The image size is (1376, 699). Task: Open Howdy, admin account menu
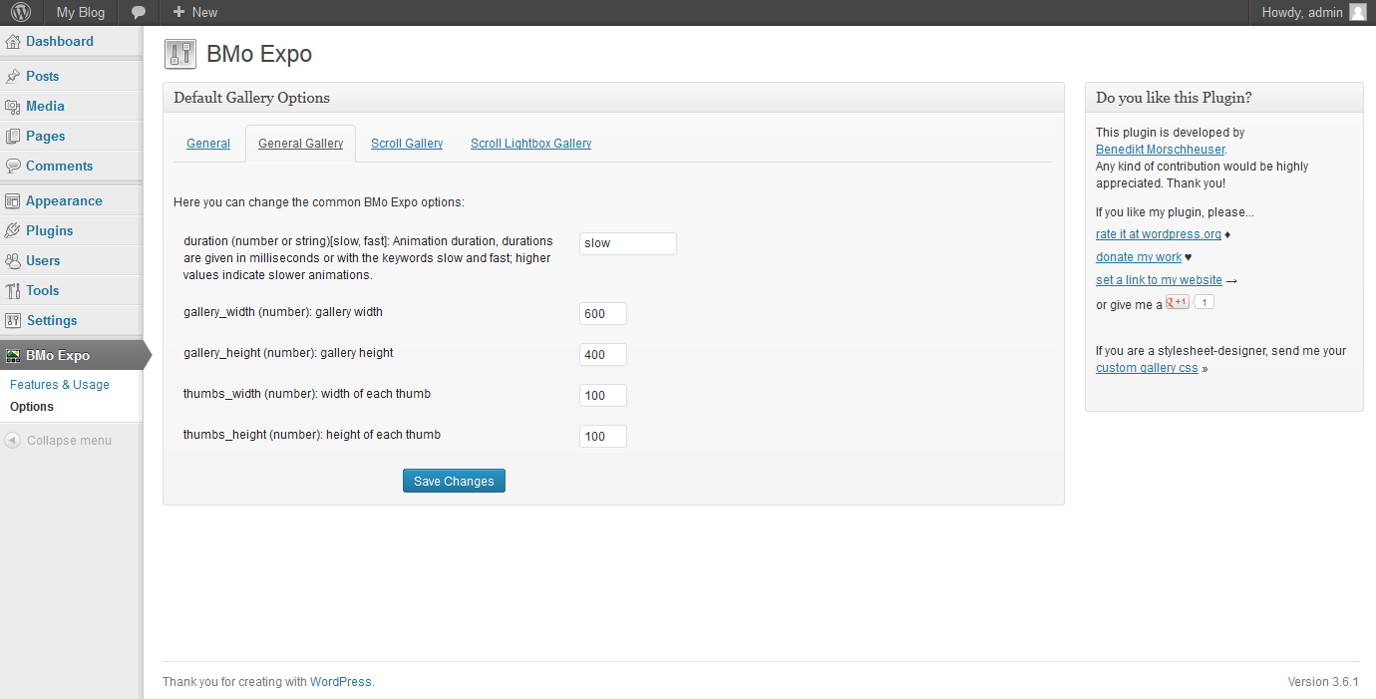click(1312, 12)
